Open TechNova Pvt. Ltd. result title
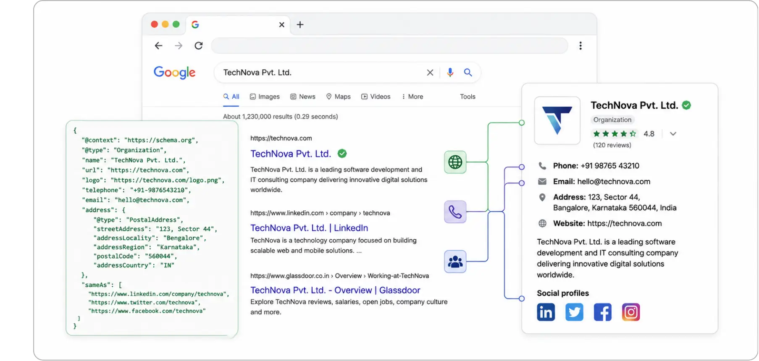759x361 pixels. click(291, 154)
